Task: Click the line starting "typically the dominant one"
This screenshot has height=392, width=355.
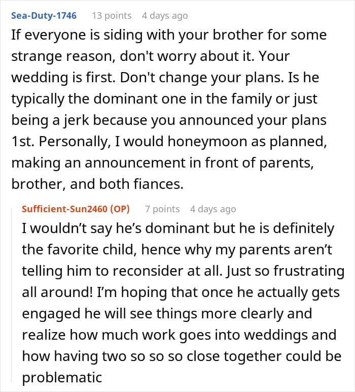Action: [164, 99]
